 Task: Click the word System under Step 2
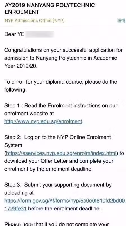coord(13,145)
